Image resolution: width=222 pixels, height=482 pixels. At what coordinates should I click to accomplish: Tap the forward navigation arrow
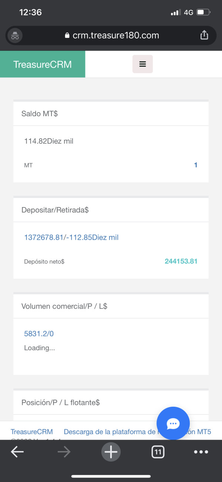(x=64, y=452)
